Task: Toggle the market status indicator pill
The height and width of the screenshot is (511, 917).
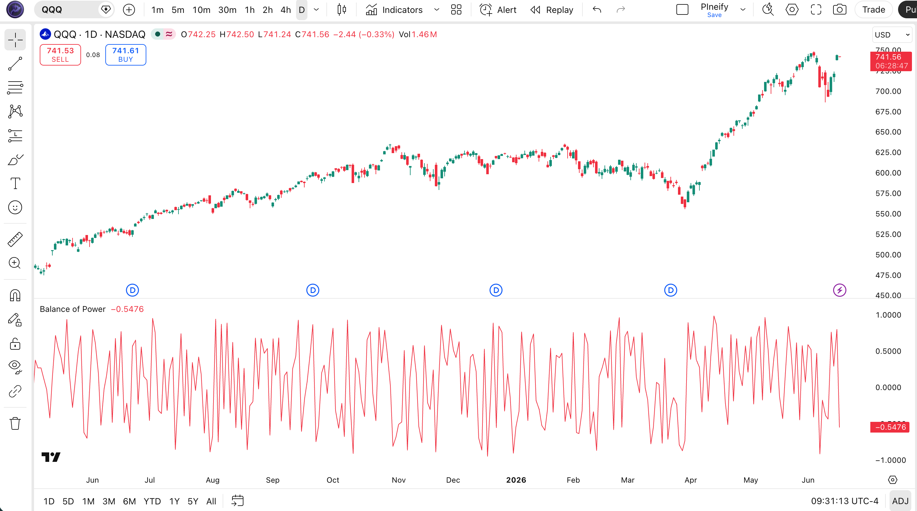Action: click(163, 34)
